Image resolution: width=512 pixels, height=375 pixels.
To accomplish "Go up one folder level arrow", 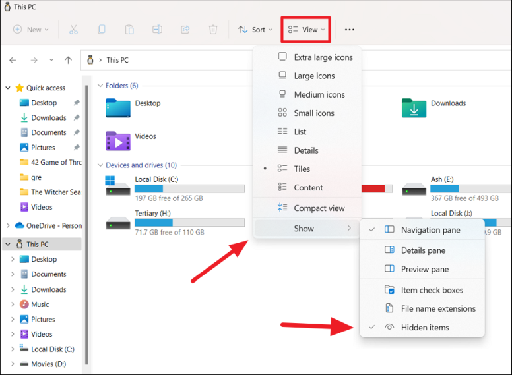I will click(x=68, y=60).
